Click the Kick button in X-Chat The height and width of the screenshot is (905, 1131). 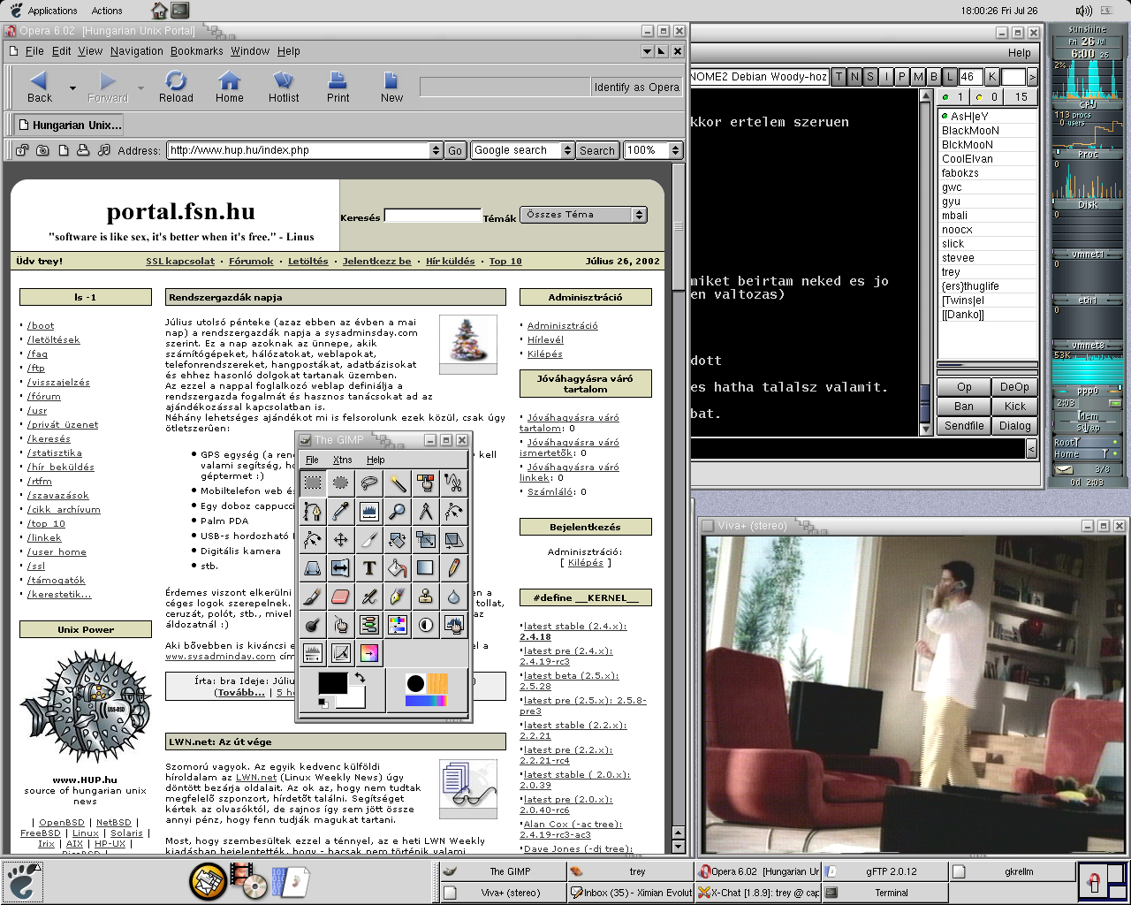click(x=1015, y=407)
